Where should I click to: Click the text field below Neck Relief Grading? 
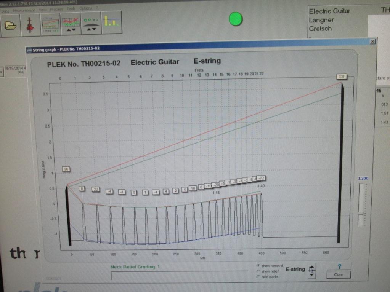178,275
